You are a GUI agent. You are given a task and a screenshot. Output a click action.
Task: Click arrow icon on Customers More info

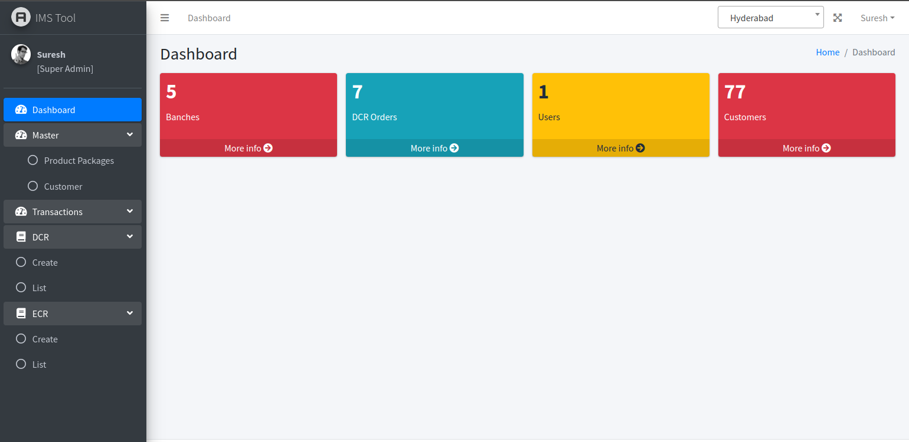826,148
